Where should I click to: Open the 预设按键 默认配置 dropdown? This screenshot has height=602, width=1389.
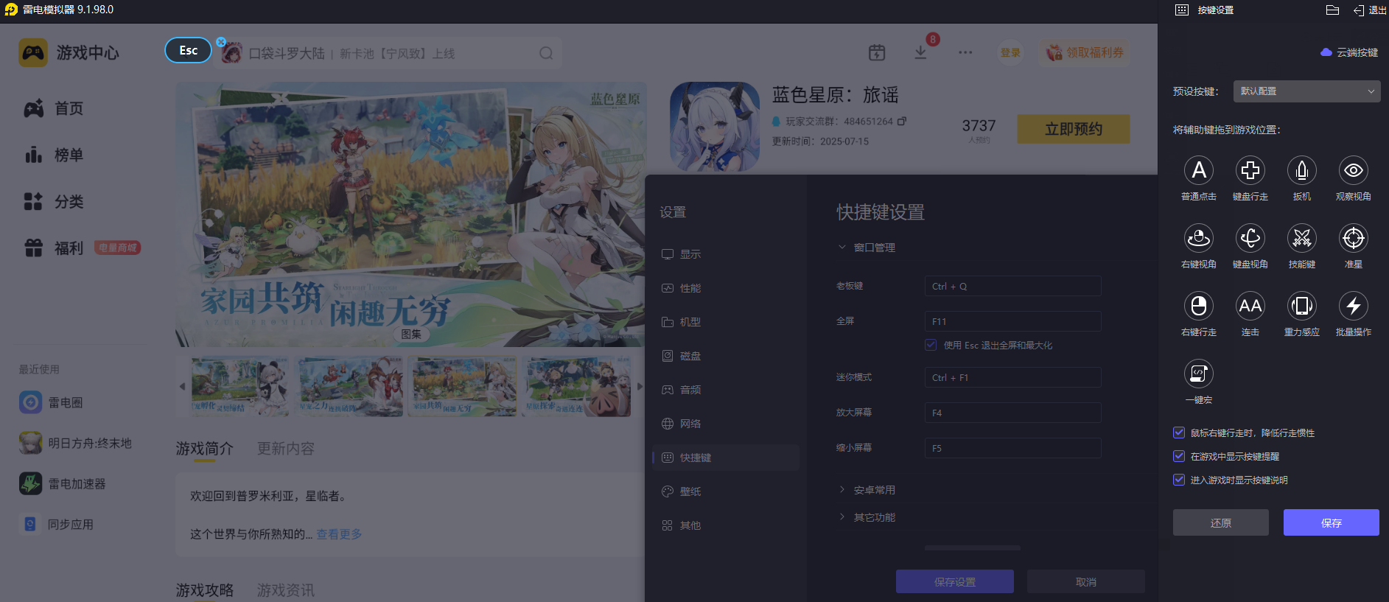tap(1306, 91)
